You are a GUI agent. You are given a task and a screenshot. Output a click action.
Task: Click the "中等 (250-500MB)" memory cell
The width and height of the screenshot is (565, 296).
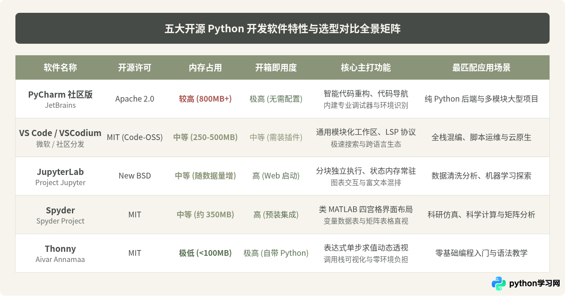[x=205, y=137]
